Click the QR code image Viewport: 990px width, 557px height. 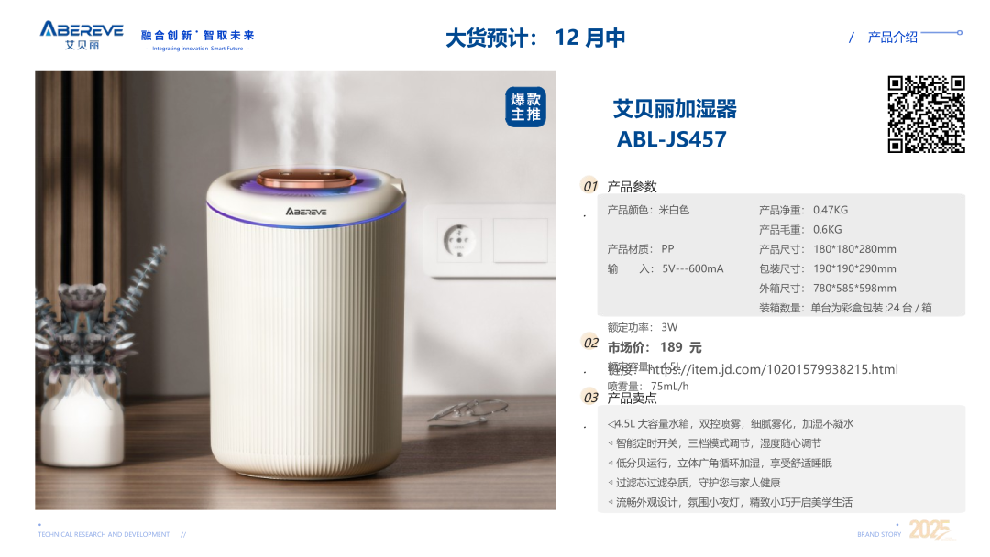[x=926, y=115]
